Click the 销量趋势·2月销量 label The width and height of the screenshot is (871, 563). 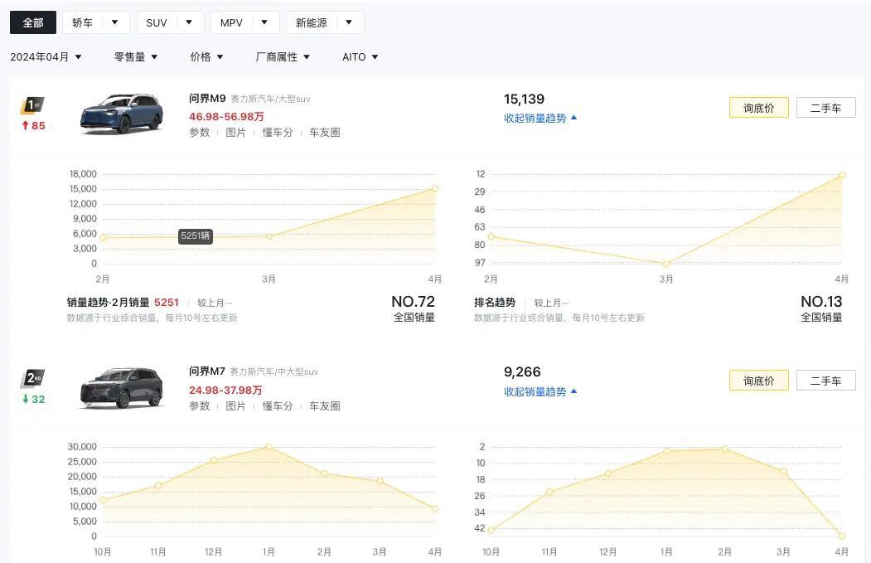point(108,303)
